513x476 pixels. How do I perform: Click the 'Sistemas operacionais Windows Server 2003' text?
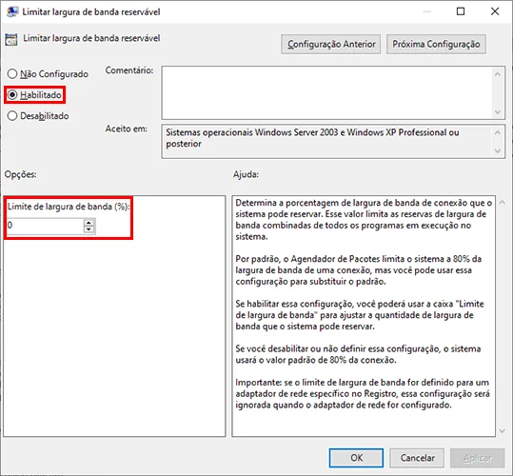[312, 138]
